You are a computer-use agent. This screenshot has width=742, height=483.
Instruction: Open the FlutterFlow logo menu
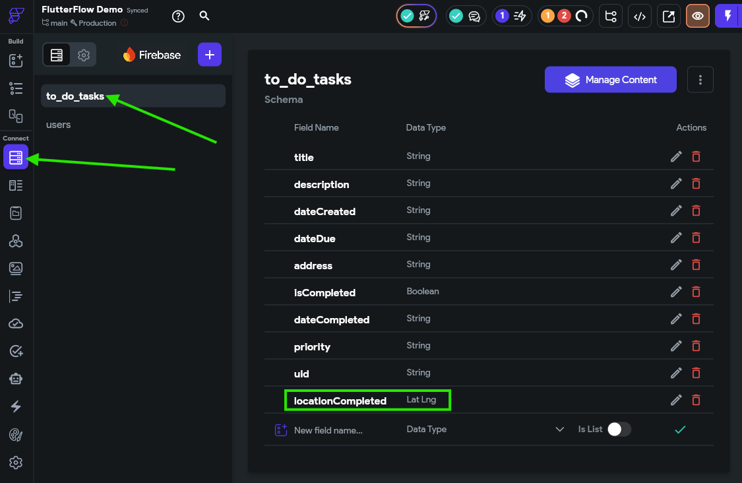point(16,16)
